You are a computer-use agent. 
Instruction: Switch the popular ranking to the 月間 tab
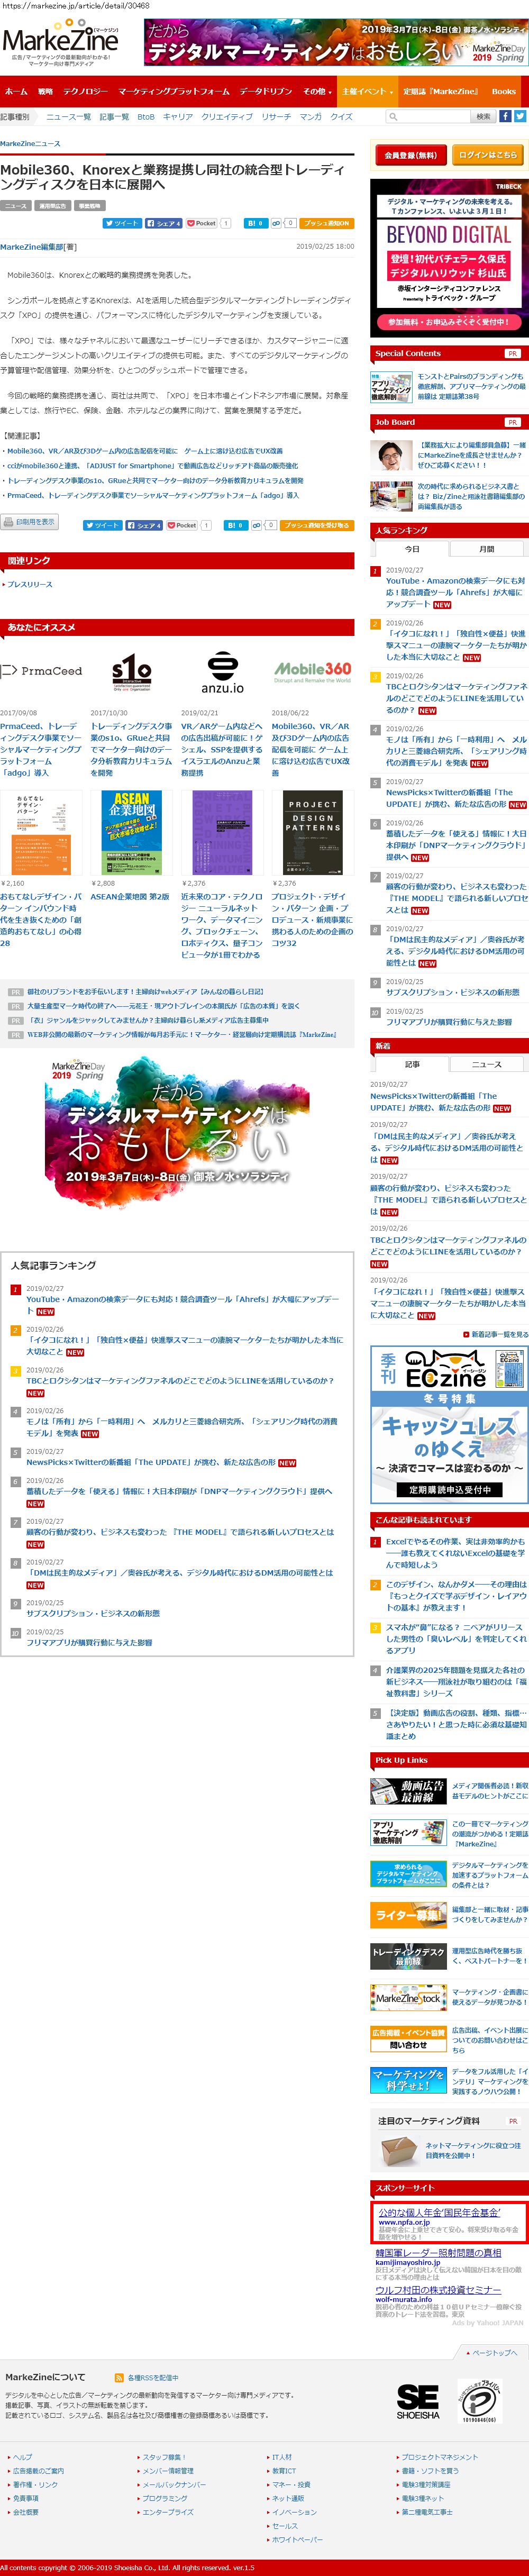[x=487, y=548]
